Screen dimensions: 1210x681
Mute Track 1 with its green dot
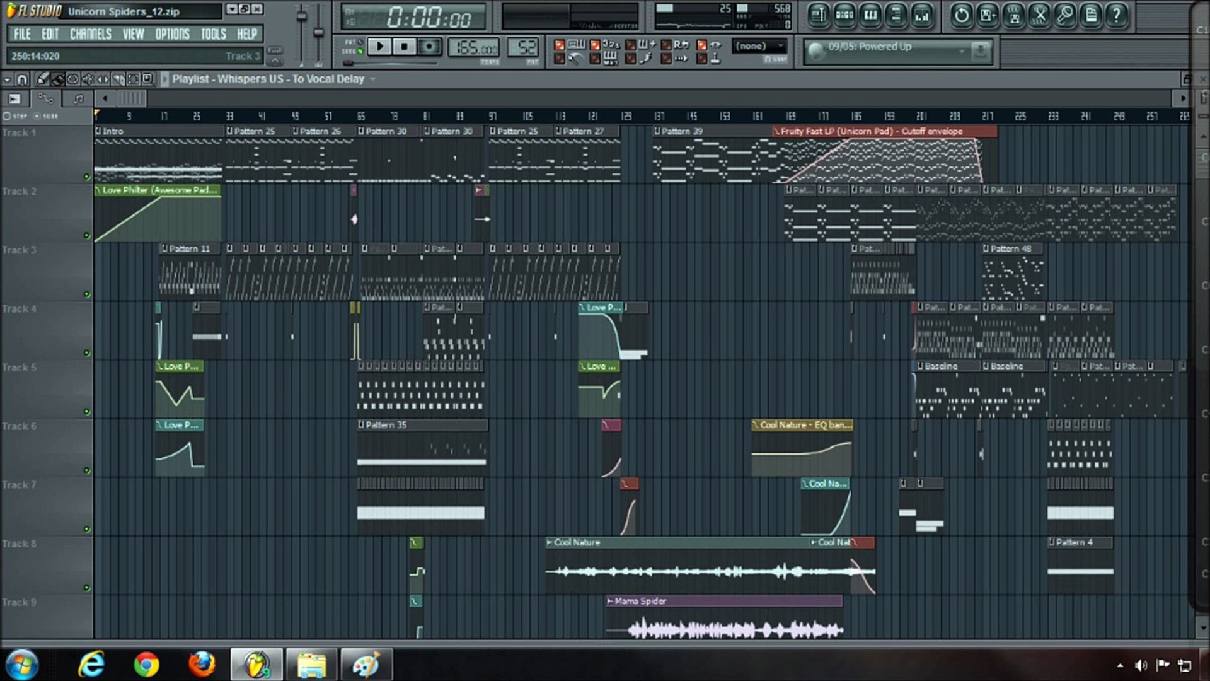point(87,177)
